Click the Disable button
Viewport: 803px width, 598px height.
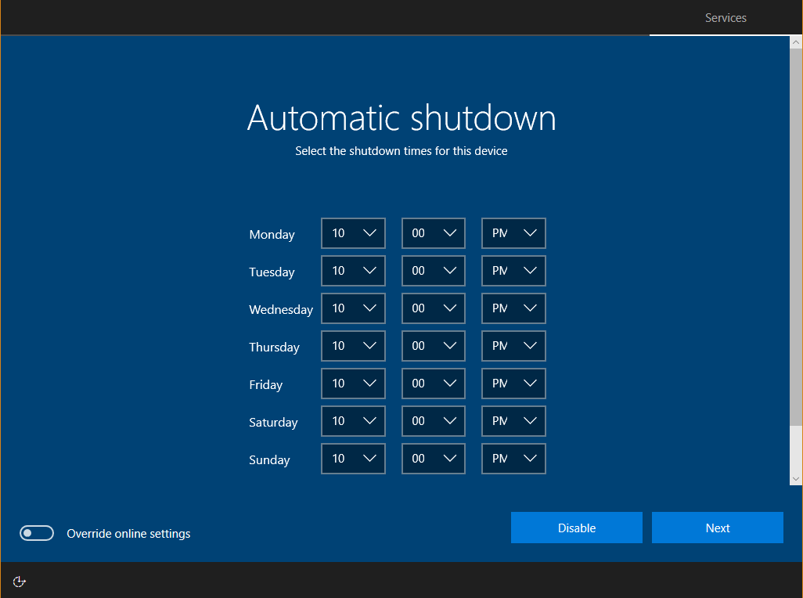[576, 527]
